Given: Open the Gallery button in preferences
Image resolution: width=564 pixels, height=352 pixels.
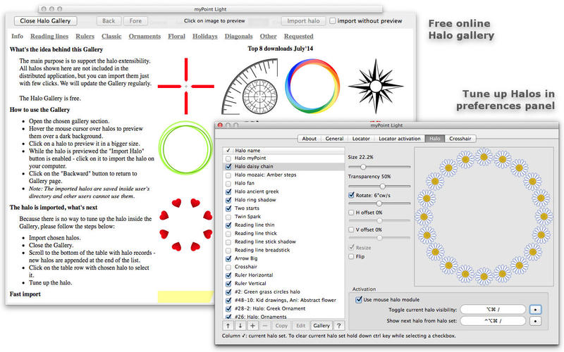Looking at the screenshot, I should tap(321, 325).
